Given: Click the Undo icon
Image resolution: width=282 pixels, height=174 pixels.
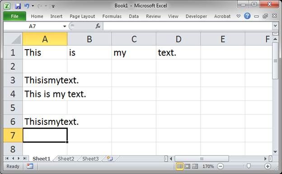Looking at the screenshot, I should (27, 6).
